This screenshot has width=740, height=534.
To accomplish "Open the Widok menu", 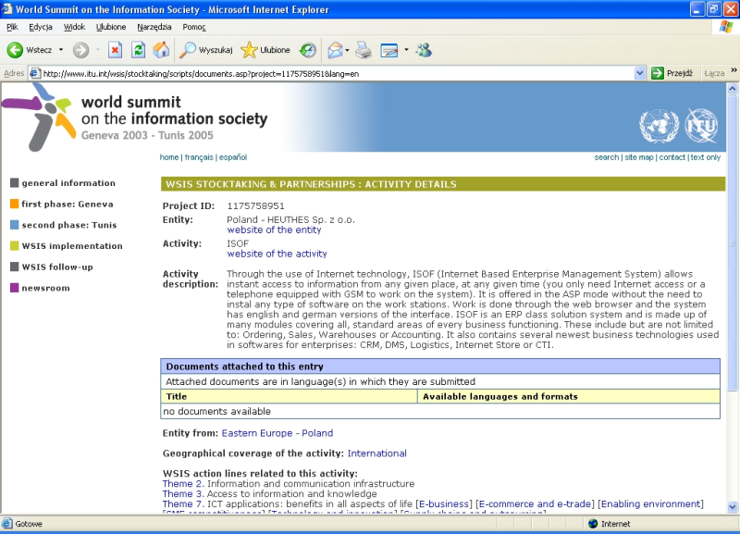I will point(74,27).
